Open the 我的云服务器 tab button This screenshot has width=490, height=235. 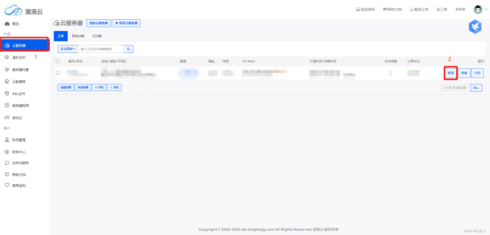point(99,23)
